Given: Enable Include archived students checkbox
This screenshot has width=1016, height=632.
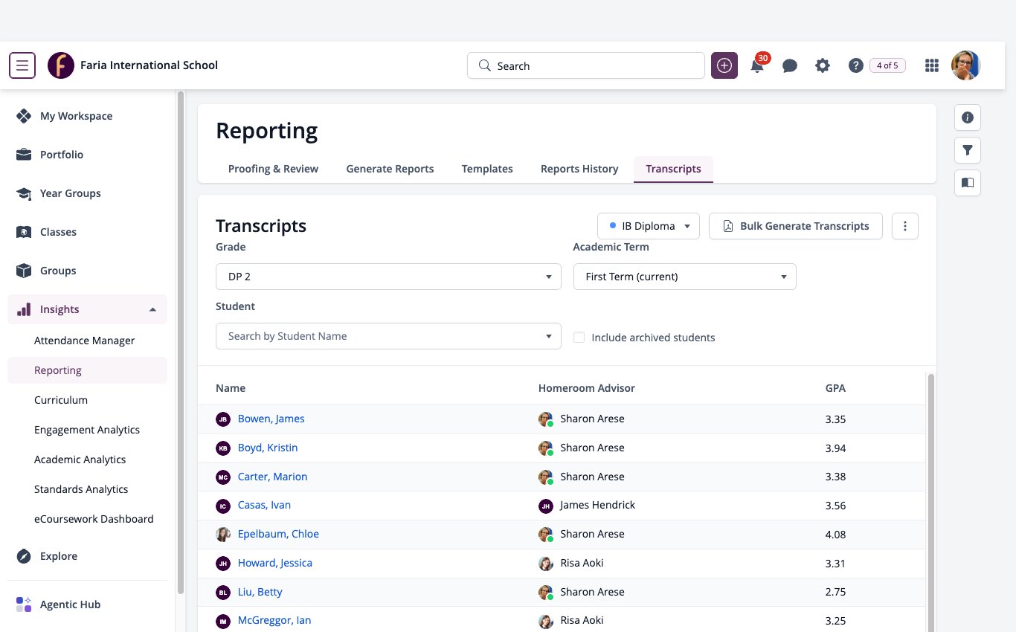Looking at the screenshot, I should (579, 338).
